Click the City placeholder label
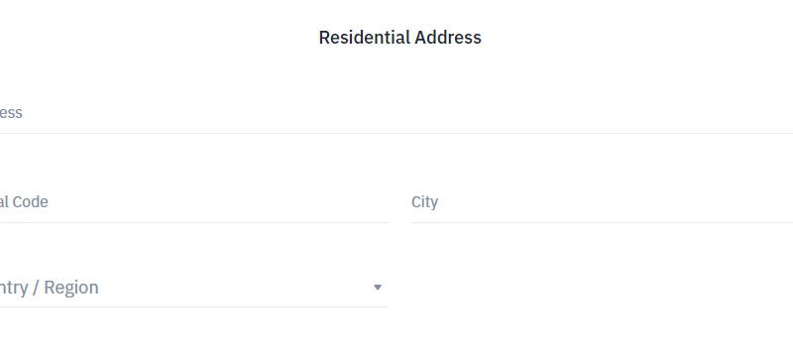The height and width of the screenshot is (358, 793). tap(425, 202)
